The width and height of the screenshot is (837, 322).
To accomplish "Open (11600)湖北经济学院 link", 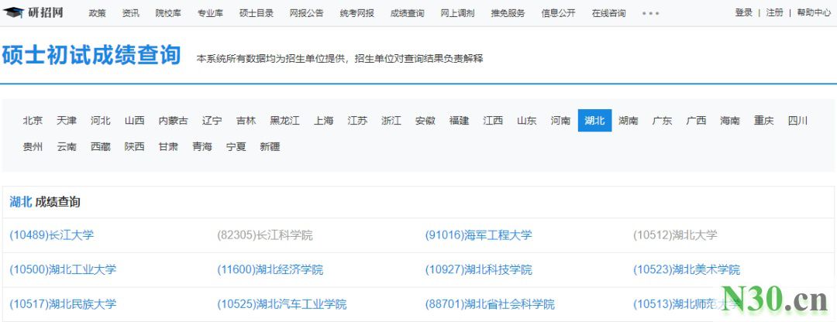I will coord(270,270).
